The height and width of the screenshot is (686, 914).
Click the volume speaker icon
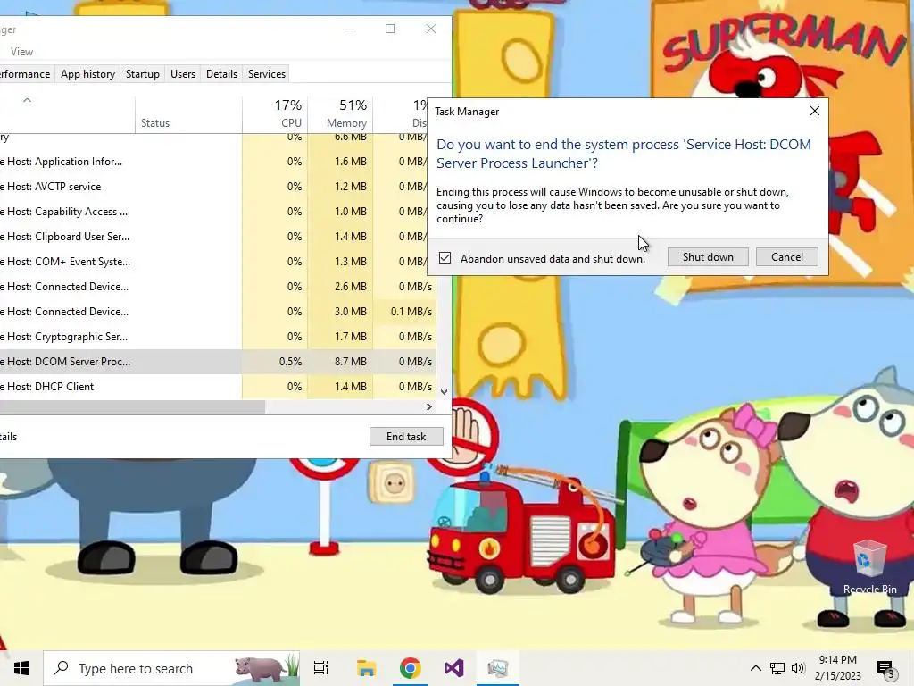tap(798, 668)
